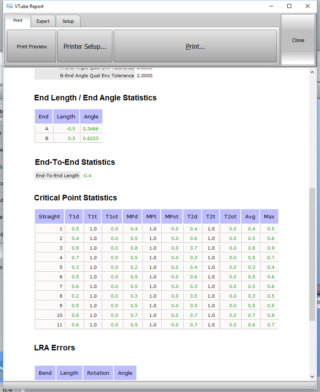Open Printer Setup dialog
This screenshot has height=392, width=320.
[x=85, y=46]
